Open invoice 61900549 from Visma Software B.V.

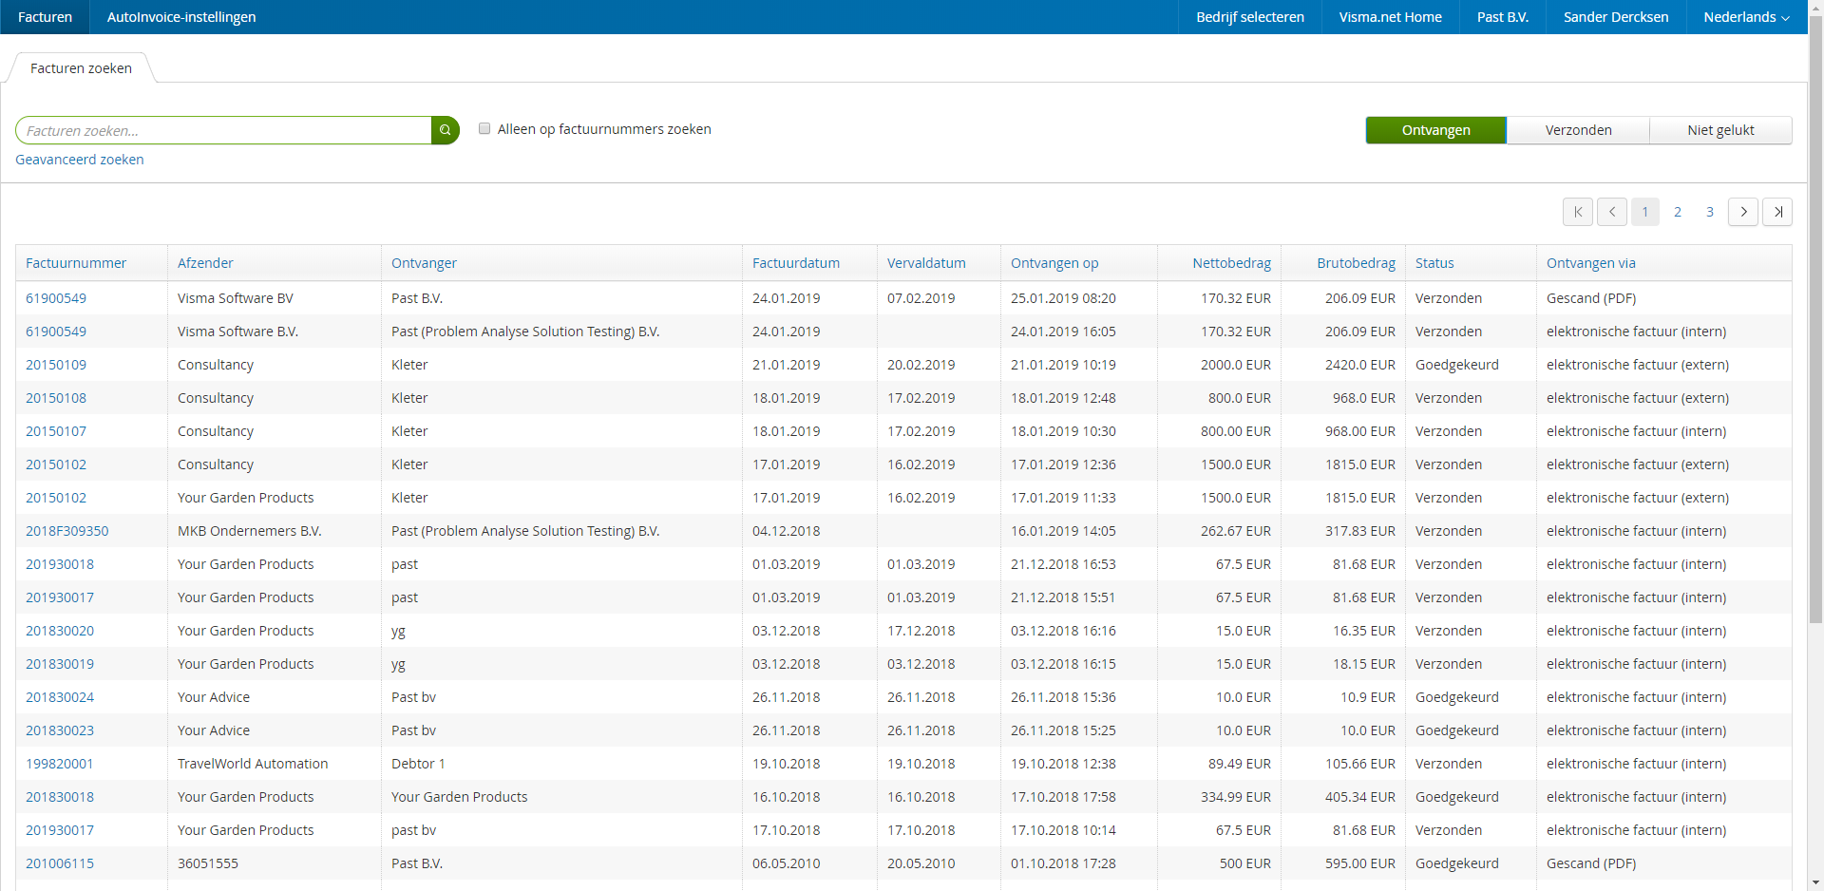(56, 332)
